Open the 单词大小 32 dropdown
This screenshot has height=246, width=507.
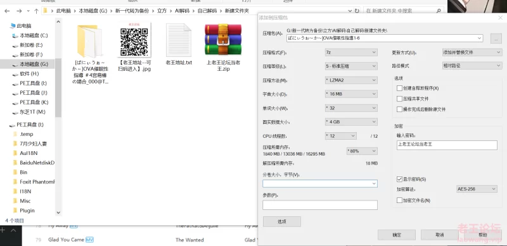pyautogui.click(x=351, y=108)
